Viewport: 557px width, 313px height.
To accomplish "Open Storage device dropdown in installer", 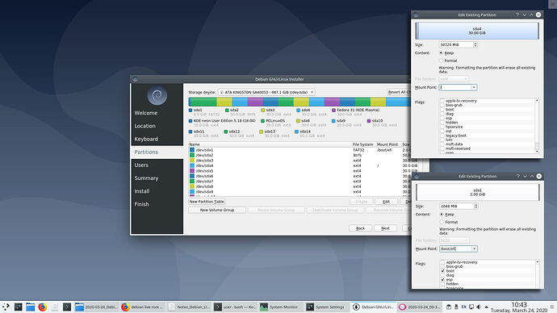I will point(266,92).
